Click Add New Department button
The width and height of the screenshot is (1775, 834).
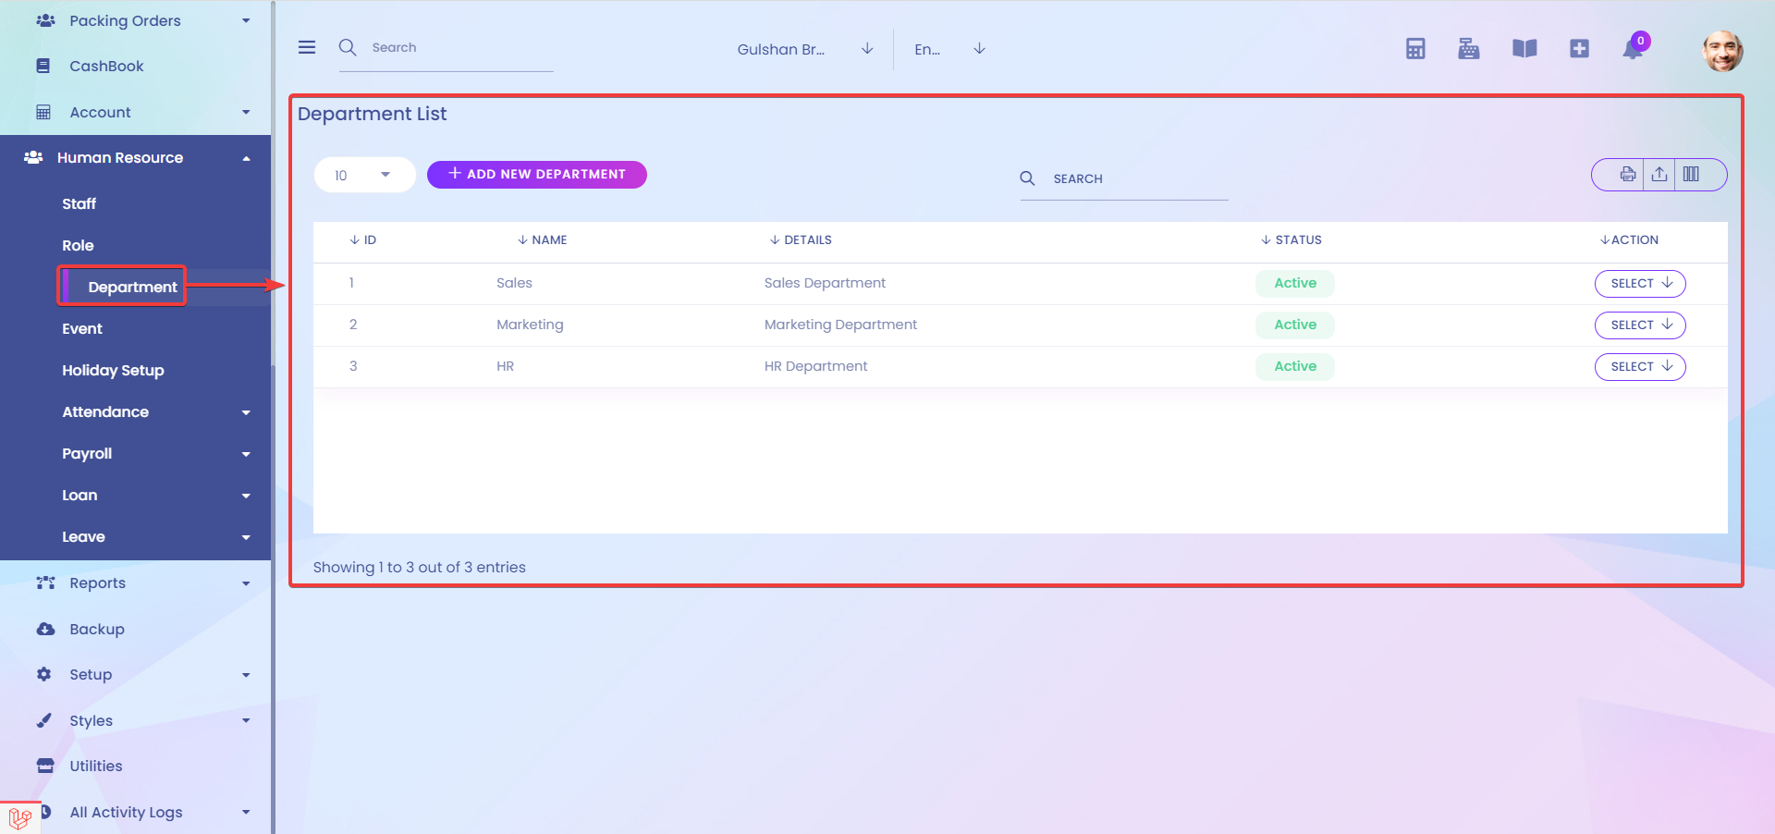point(537,174)
